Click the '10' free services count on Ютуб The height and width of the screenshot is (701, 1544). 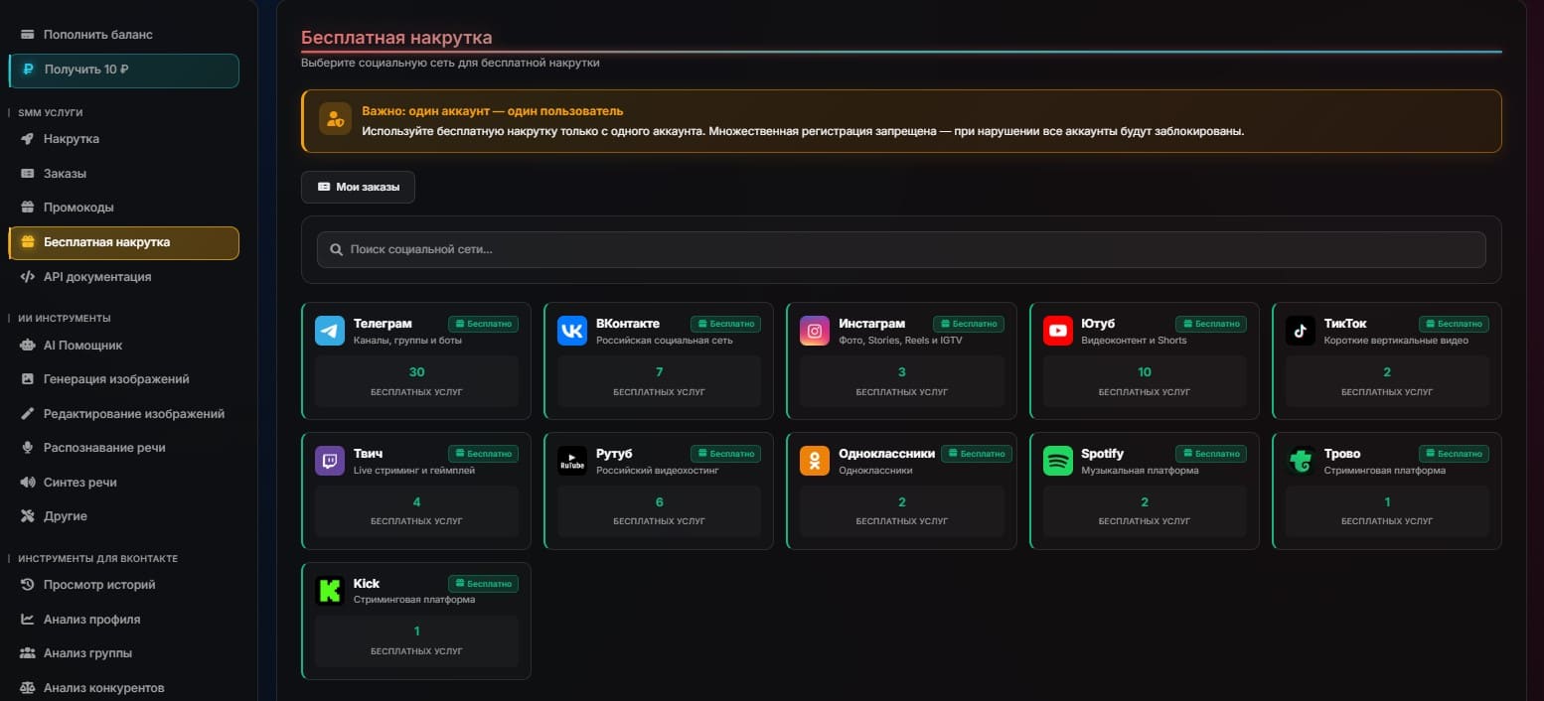[1145, 372]
